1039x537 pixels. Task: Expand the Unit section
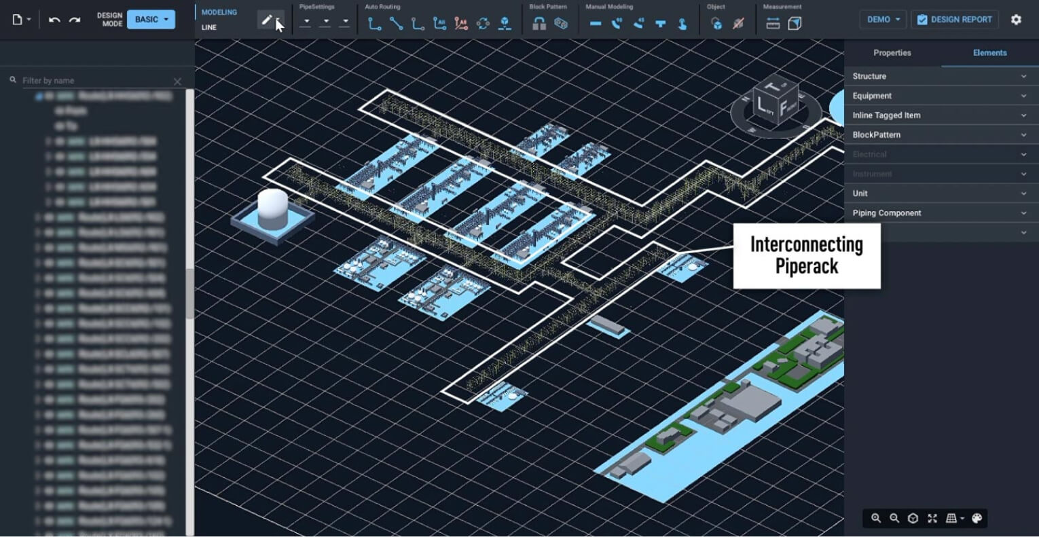[x=941, y=193]
